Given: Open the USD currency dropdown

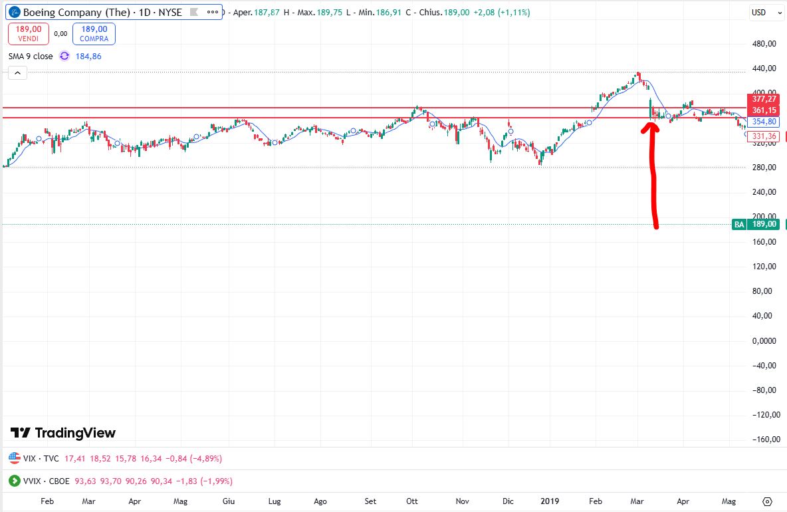Looking at the screenshot, I should click(762, 12).
